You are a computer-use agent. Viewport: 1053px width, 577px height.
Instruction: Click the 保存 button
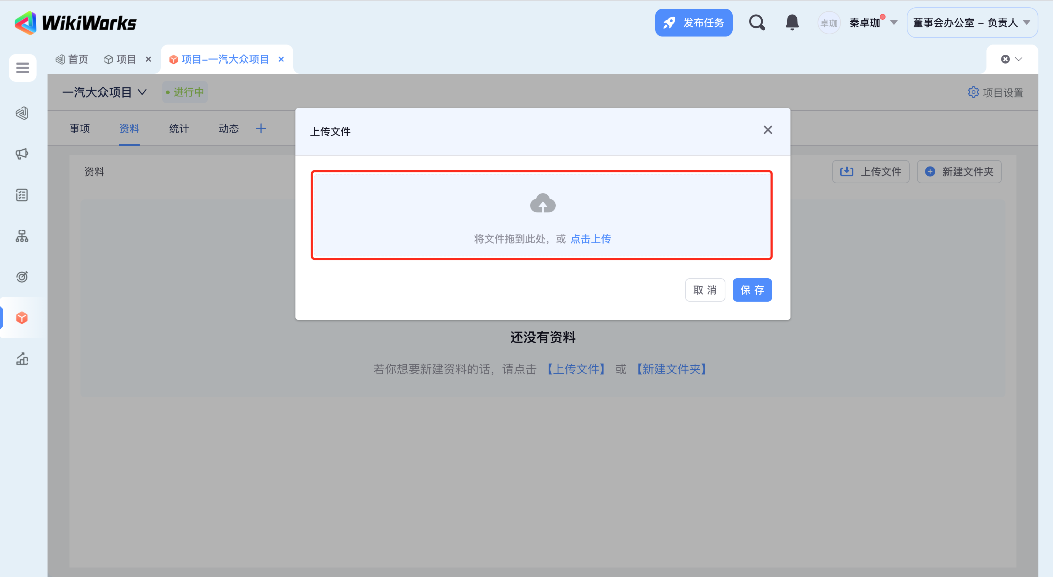click(752, 290)
